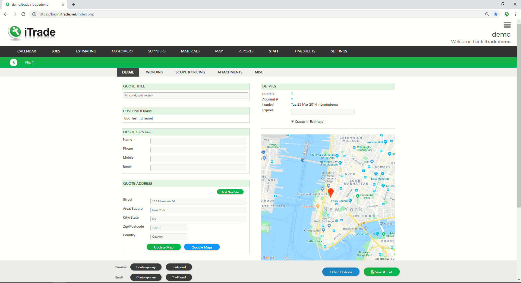Screen dimensions: 521x283
Task: Click the green back arrow near No: 1
Action: click(14, 62)
